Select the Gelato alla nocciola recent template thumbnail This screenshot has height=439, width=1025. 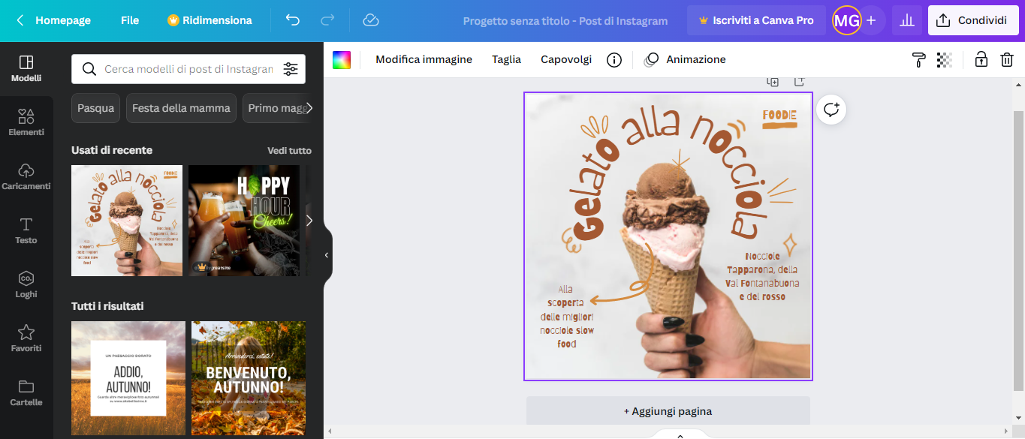(x=126, y=220)
